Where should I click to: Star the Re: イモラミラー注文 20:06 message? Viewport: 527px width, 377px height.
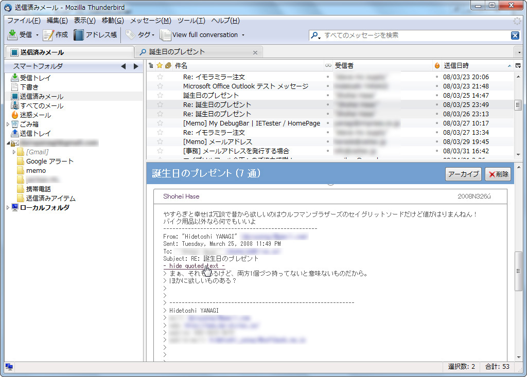[160, 77]
